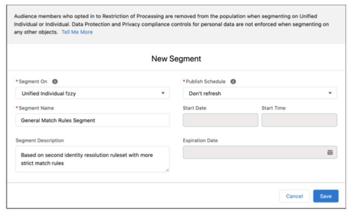Click the Start Date label
354x218 pixels.
tap(195, 108)
